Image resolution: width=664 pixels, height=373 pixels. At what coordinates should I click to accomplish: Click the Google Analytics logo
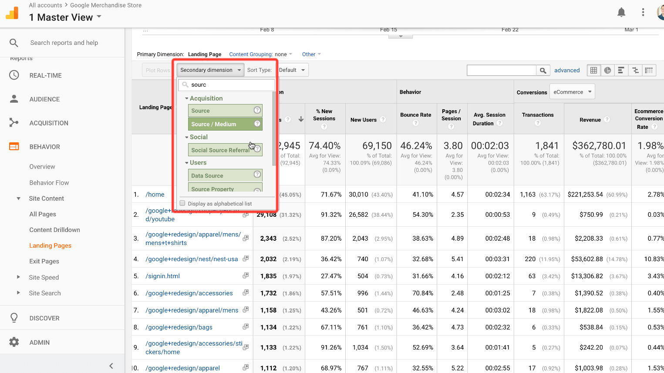click(12, 13)
